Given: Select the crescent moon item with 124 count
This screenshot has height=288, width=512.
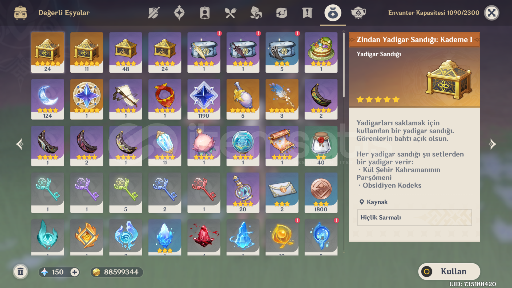Looking at the screenshot, I should click(48, 99).
